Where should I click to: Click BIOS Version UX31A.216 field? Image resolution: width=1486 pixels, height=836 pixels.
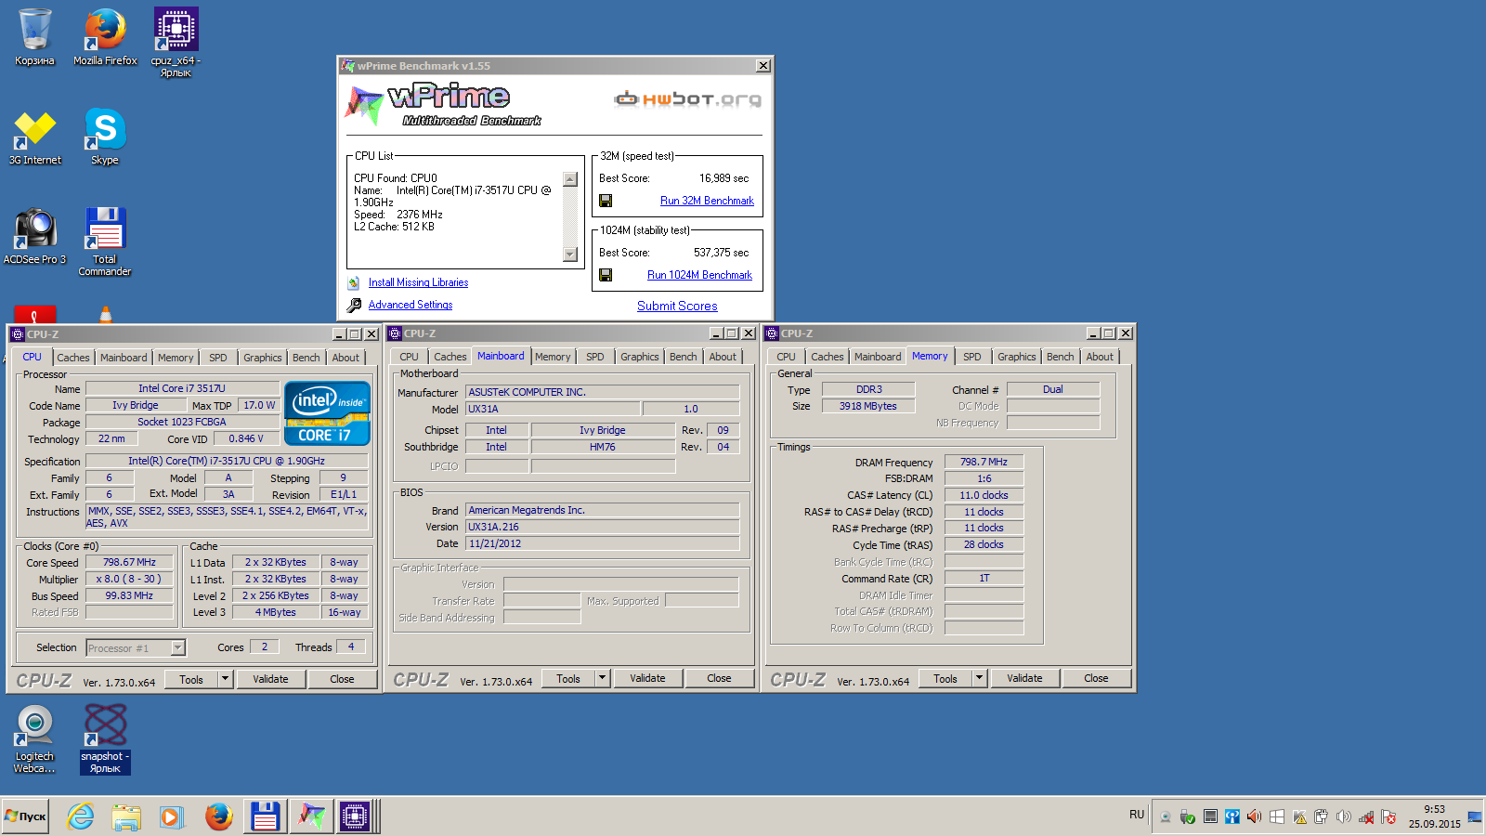[x=603, y=527]
